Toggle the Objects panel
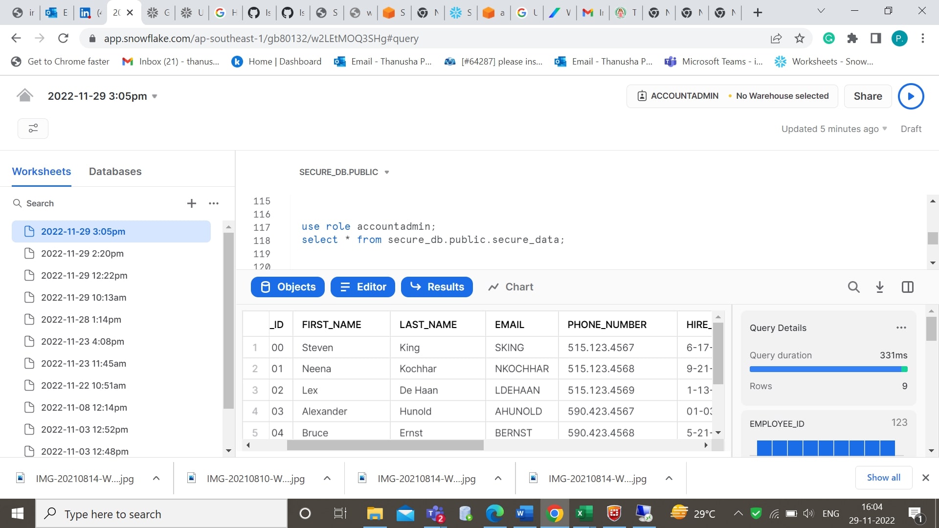The image size is (939, 528). 288,287
